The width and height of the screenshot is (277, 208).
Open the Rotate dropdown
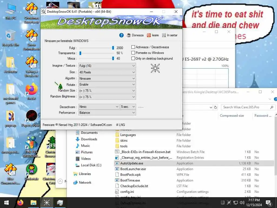(107, 84)
